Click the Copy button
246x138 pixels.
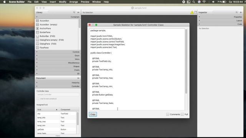93,114
